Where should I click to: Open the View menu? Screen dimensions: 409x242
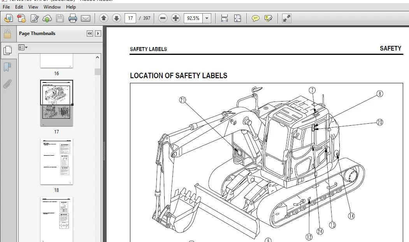coord(33,7)
